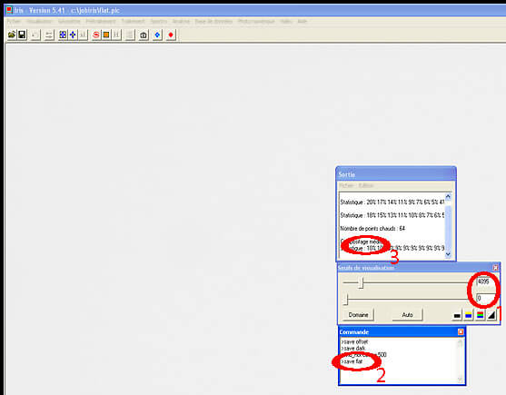Click the Sortie window scroll-down arrow
This screenshot has height=395, width=506.
coord(448,254)
